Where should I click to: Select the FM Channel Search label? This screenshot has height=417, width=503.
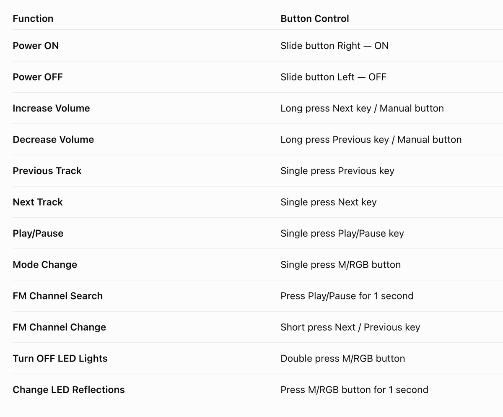pyautogui.click(x=57, y=296)
